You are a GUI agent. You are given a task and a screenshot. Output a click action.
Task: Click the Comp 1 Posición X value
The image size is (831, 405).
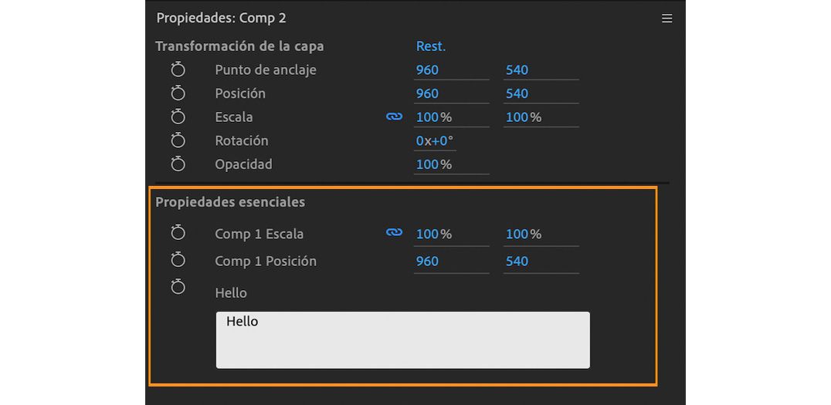(x=427, y=261)
